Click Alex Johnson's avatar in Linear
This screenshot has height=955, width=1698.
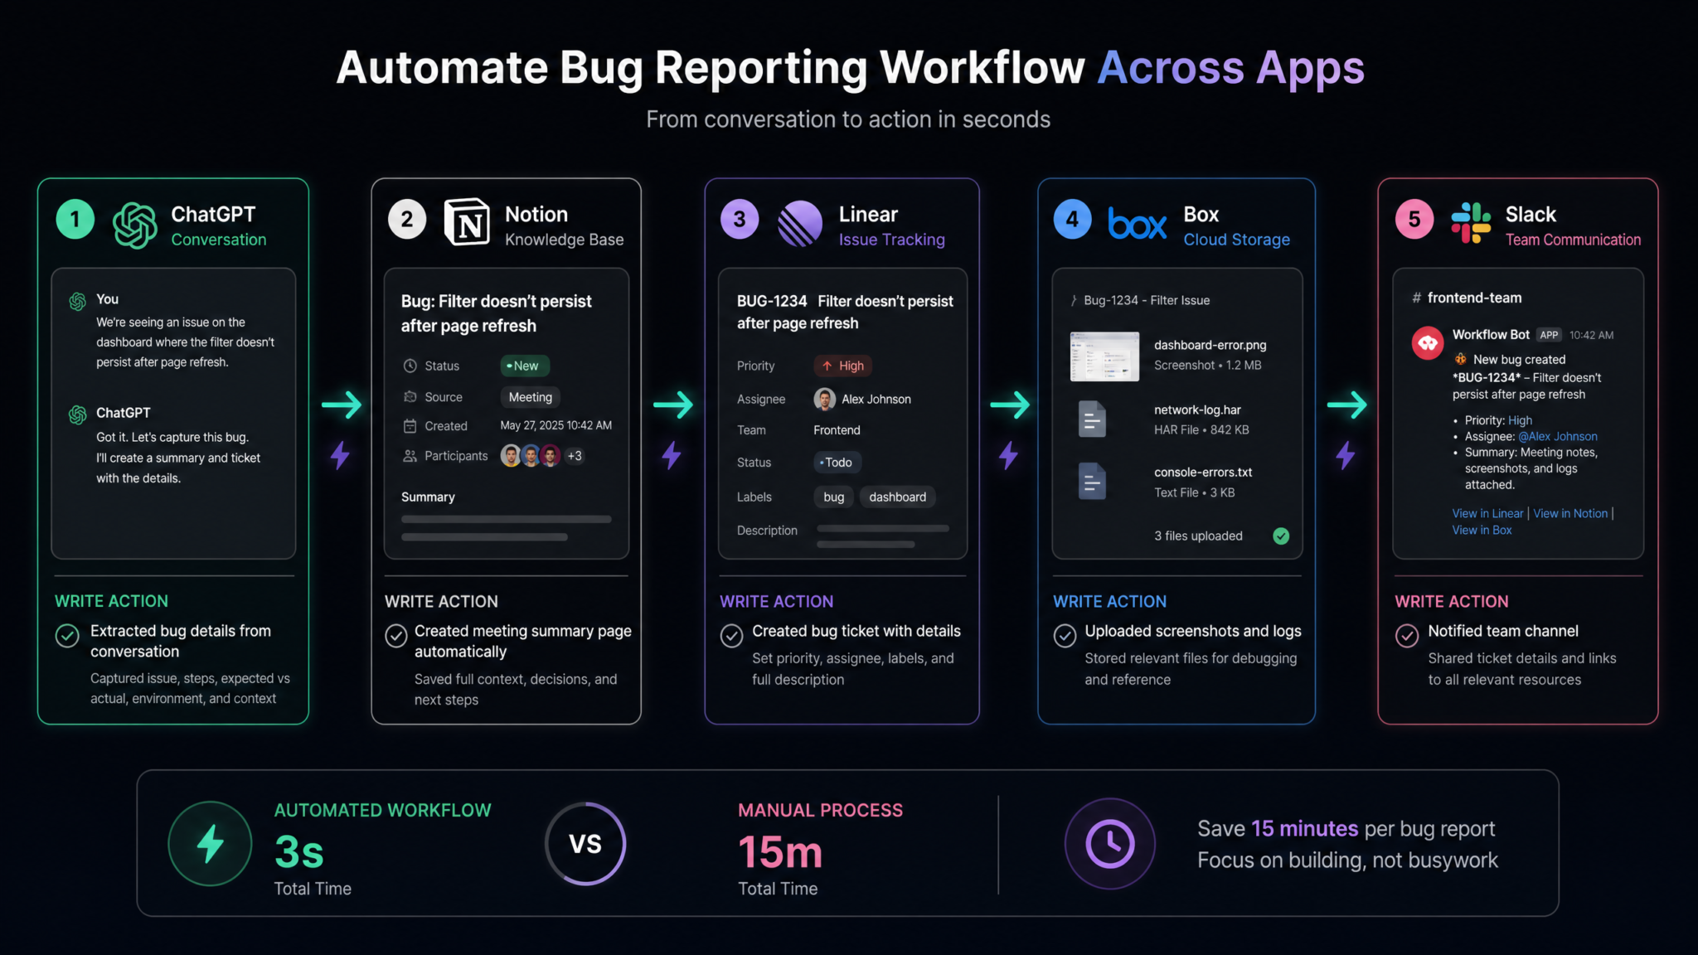click(824, 400)
